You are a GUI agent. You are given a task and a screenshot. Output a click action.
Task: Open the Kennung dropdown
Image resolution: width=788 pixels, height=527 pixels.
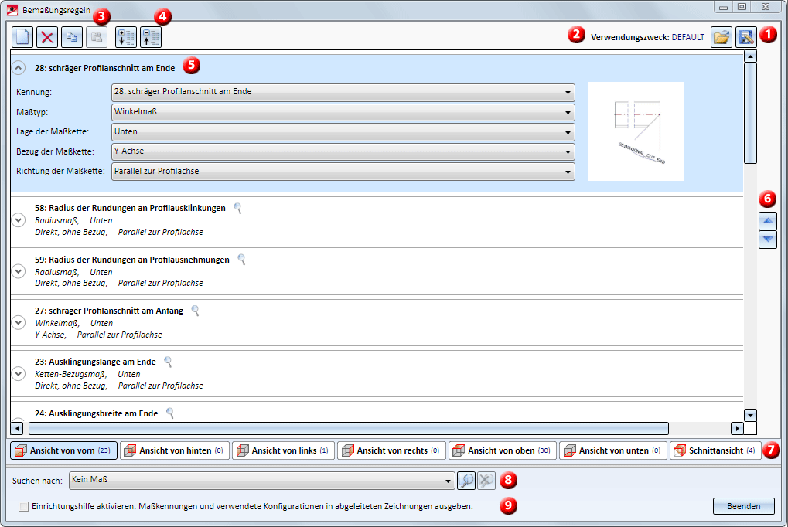(x=343, y=93)
